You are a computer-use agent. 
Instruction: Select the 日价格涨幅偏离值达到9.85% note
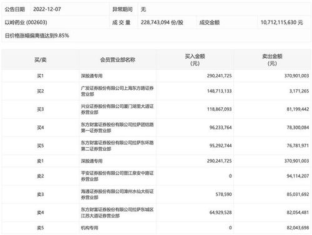coord(37,36)
